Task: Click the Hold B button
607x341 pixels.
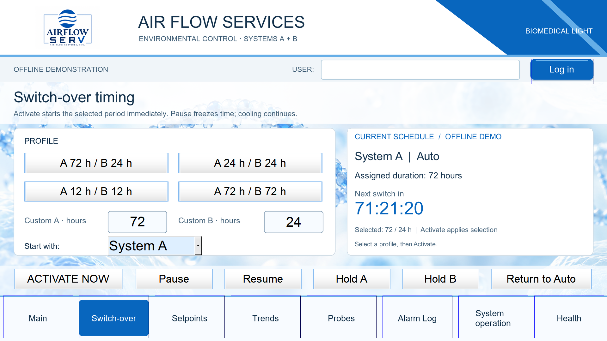Action: pyautogui.click(x=440, y=279)
